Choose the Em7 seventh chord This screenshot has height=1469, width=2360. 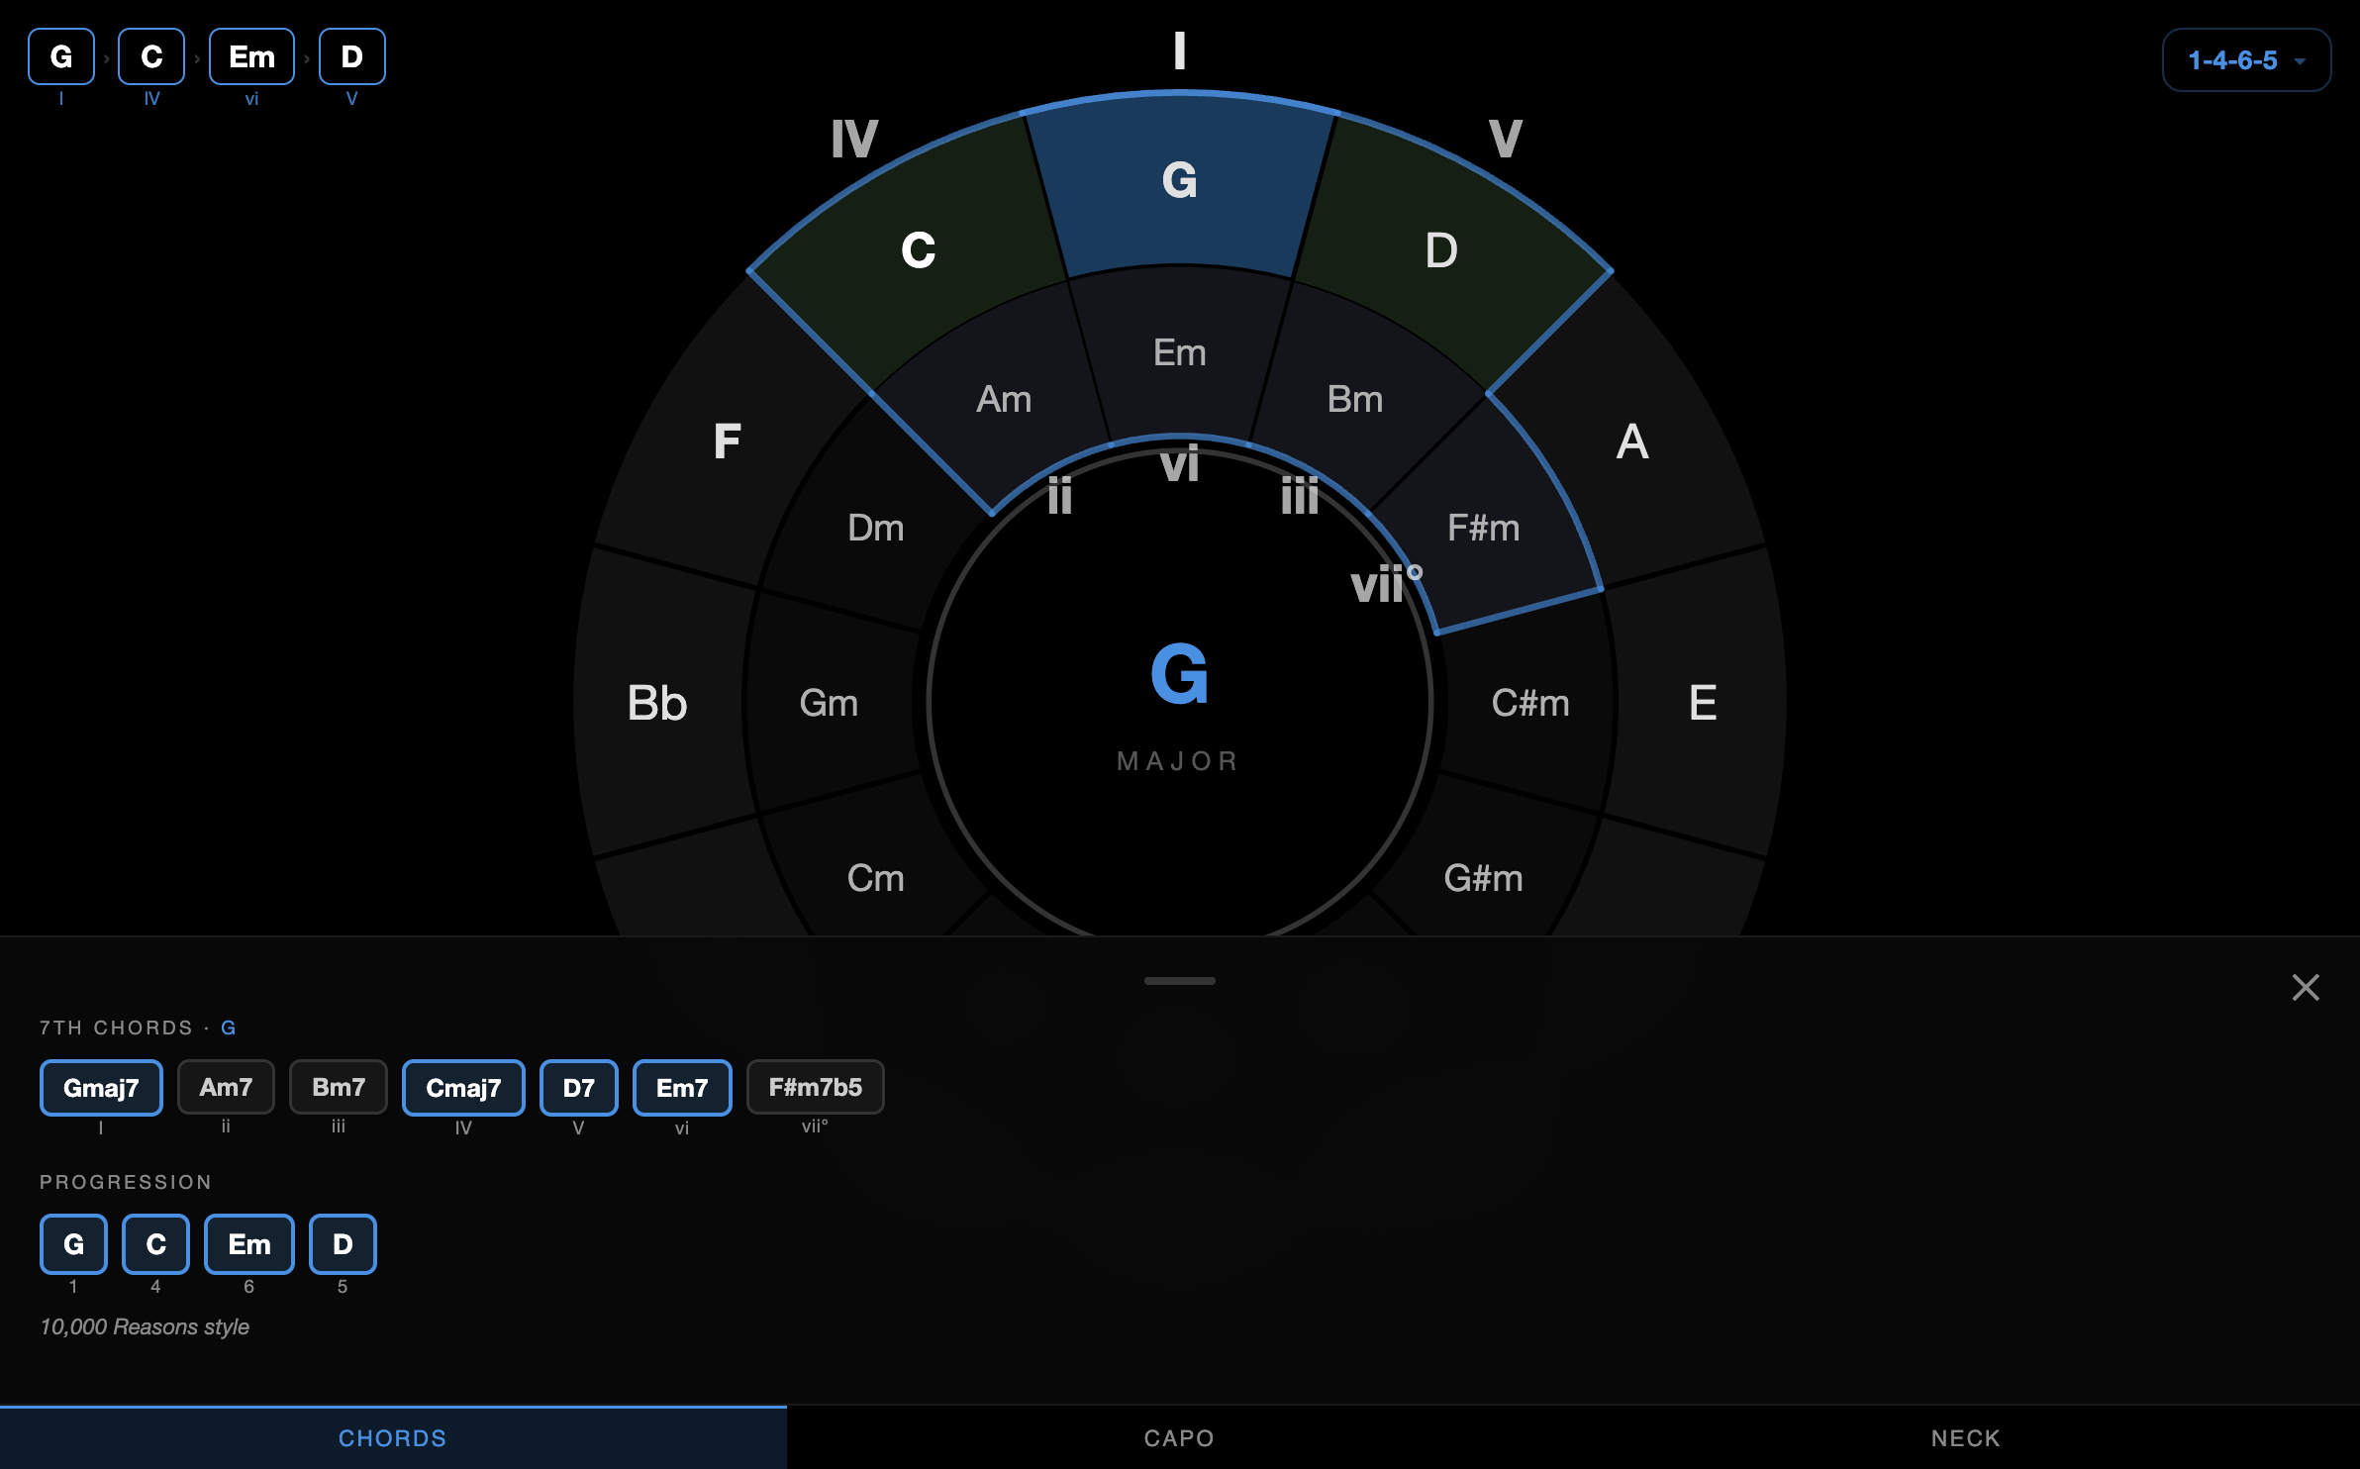point(682,1088)
